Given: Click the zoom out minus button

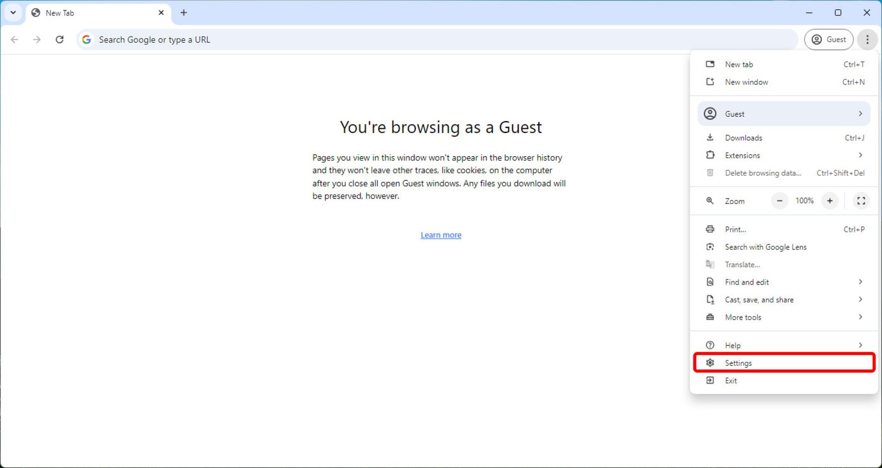Looking at the screenshot, I should point(780,201).
